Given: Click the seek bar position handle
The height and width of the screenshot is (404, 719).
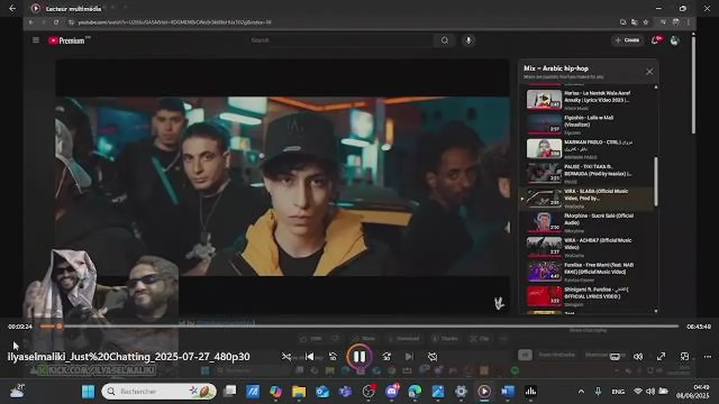Looking at the screenshot, I should [59, 326].
